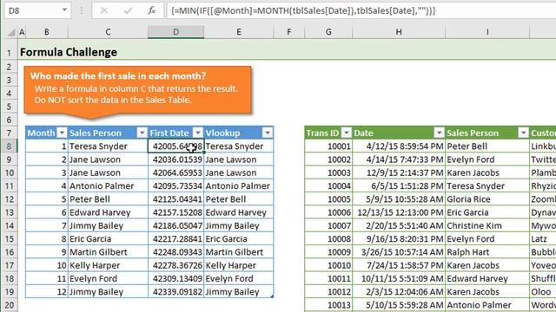Click Trans ID cell 10006
The width and height of the screenshot is (556, 312).
click(328, 212)
